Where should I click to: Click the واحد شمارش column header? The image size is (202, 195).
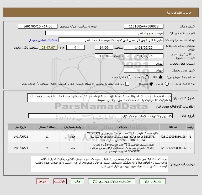pyautogui.click(x=73, y=127)
